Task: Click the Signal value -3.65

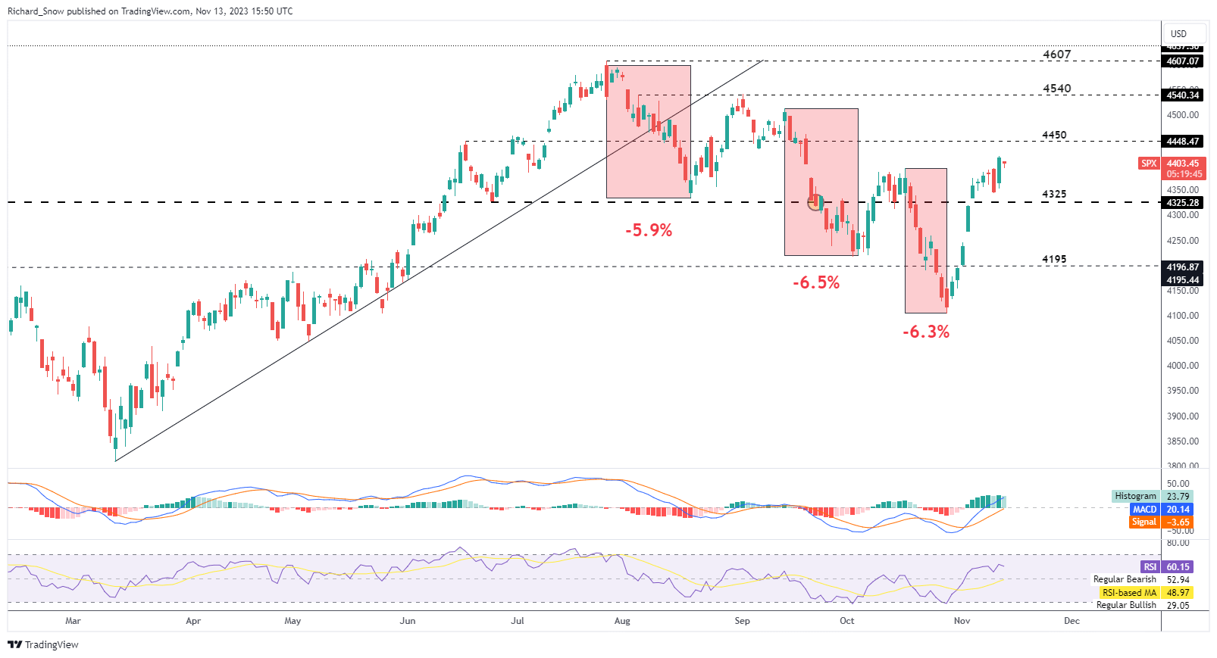Action: [x=1178, y=522]
